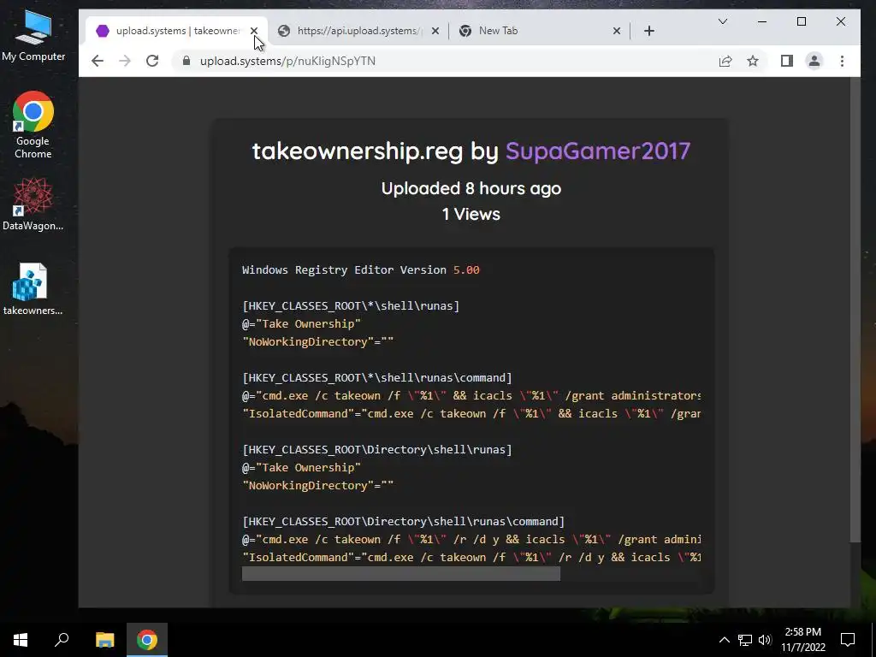Launch Google Chrome desktop shortcut
The height and width of the screenshot is (657, 876).
pos(33,125)
